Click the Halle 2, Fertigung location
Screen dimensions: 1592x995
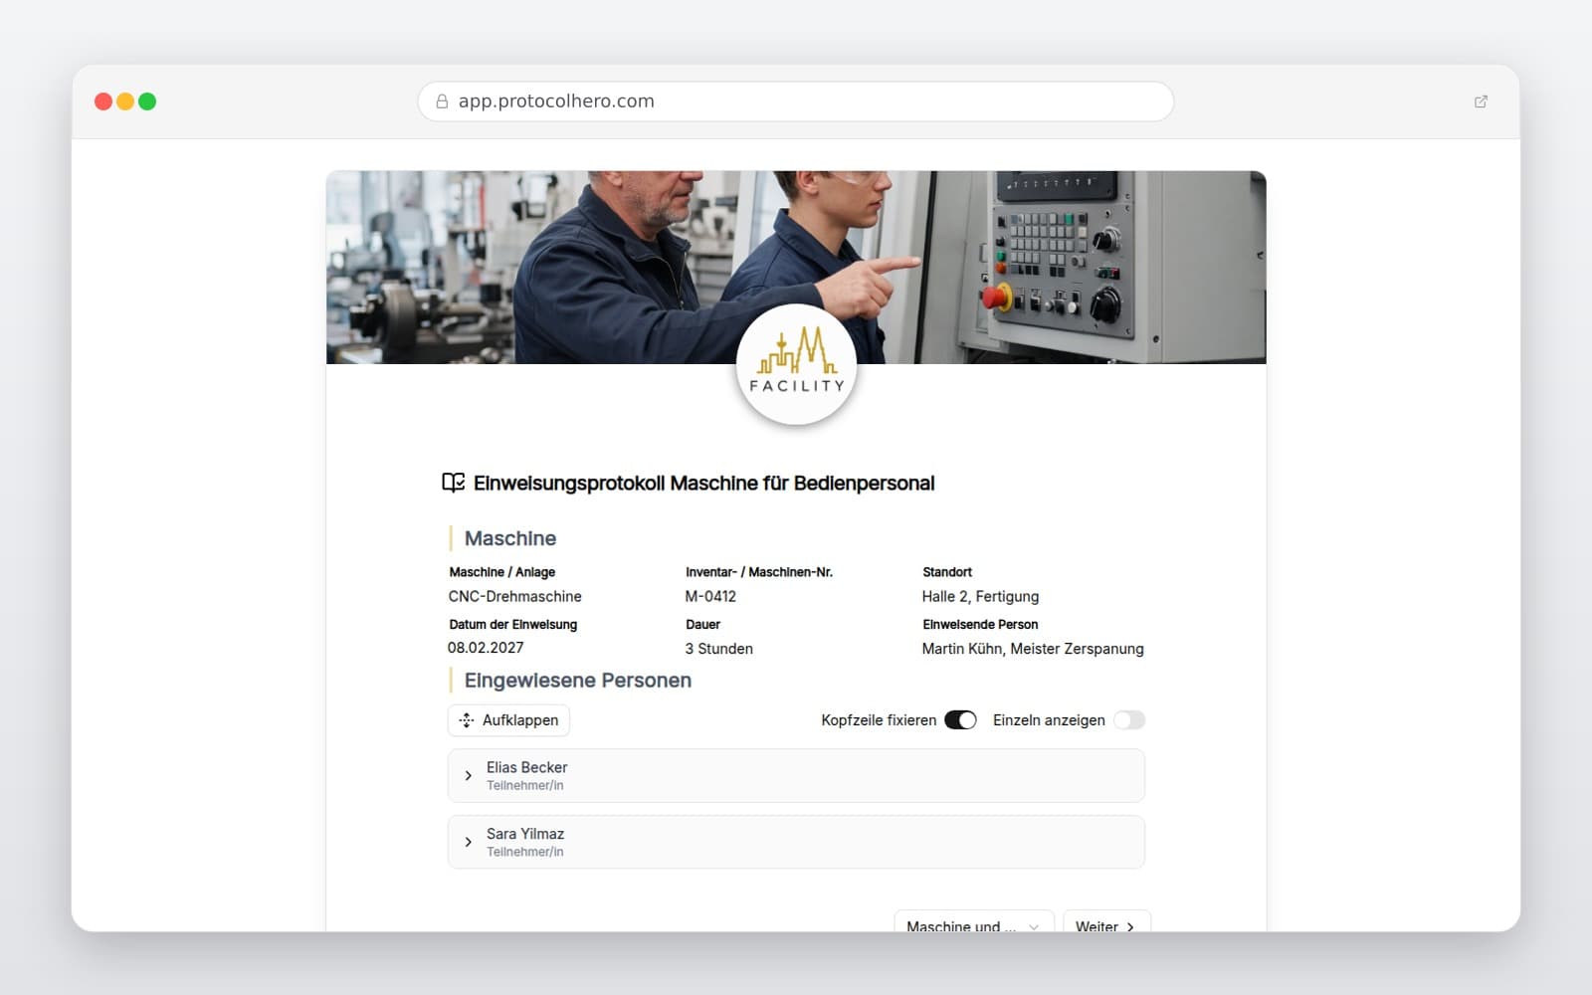980,596
